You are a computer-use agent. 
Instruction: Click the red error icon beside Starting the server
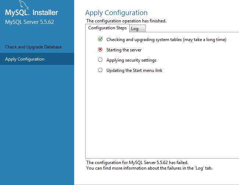100,50
